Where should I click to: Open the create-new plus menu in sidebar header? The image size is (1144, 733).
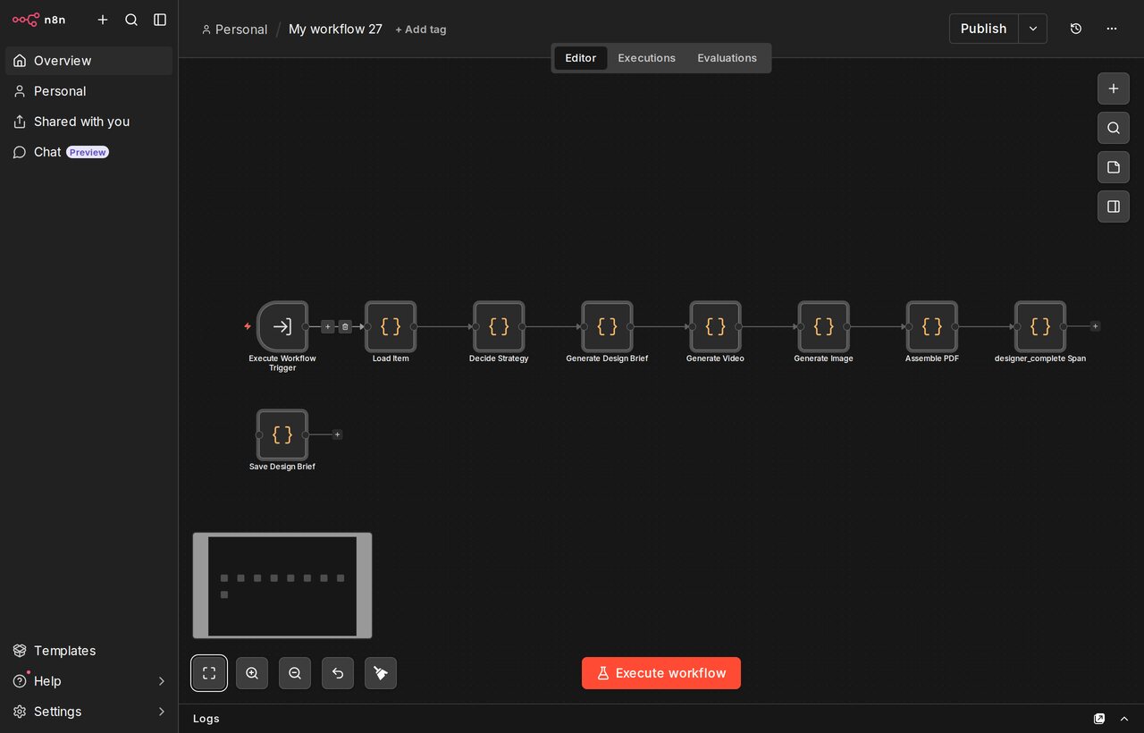103,20
